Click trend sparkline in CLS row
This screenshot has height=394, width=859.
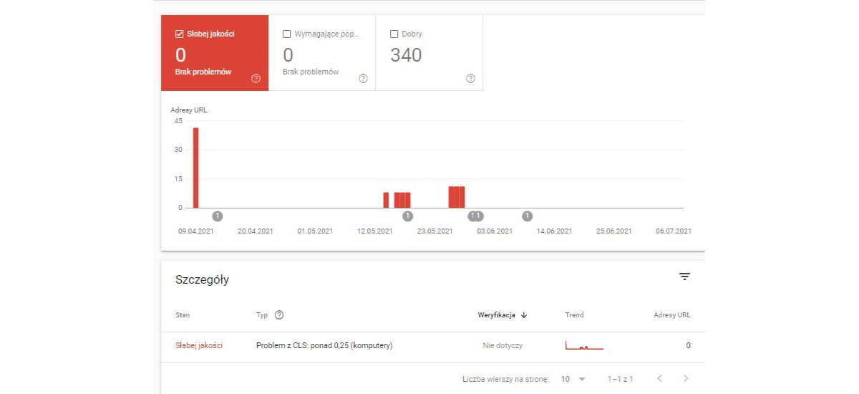(x=584, y=346)
